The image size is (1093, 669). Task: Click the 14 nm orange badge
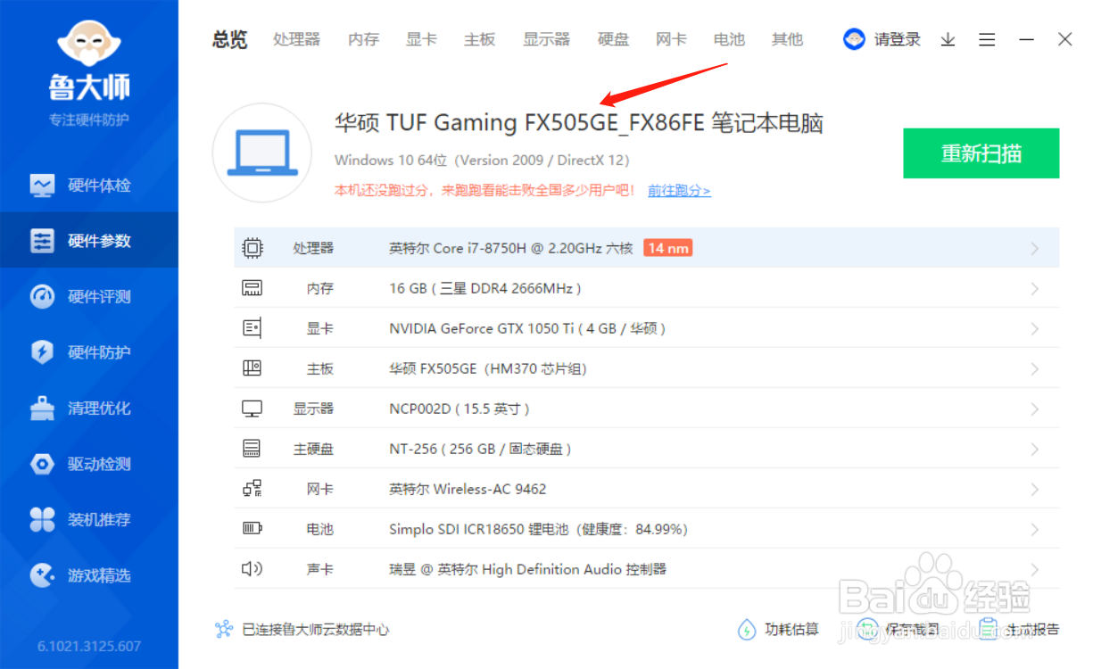click(x=667, y=248)
